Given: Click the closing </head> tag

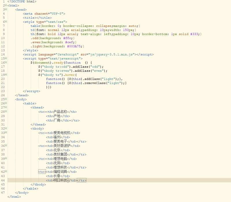Looking at the screenshot, I should (x=22, y=95).
